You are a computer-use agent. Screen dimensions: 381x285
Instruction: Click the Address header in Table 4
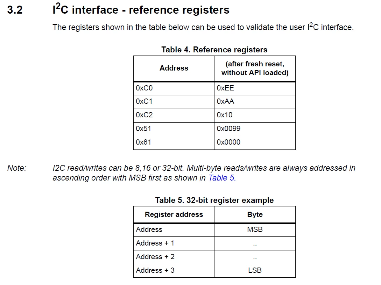174,68
